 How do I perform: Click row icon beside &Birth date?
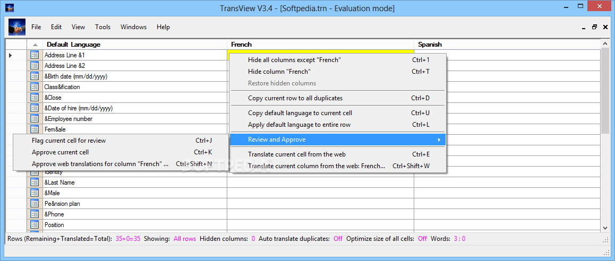click(x=35, y=76)
